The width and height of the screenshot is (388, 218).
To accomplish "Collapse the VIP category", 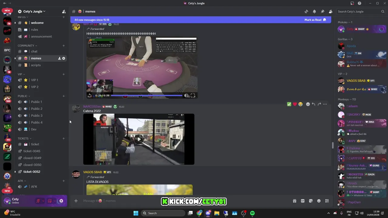I will [21, 74].
